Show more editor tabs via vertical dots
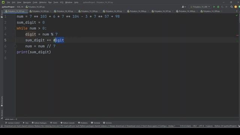Viewport: 240px width, 135px height. [237, 11]
